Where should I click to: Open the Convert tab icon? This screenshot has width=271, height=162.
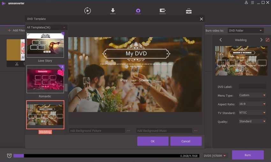coord(87,11)
